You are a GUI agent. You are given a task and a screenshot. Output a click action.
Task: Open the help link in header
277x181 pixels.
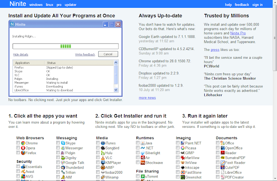228,5
